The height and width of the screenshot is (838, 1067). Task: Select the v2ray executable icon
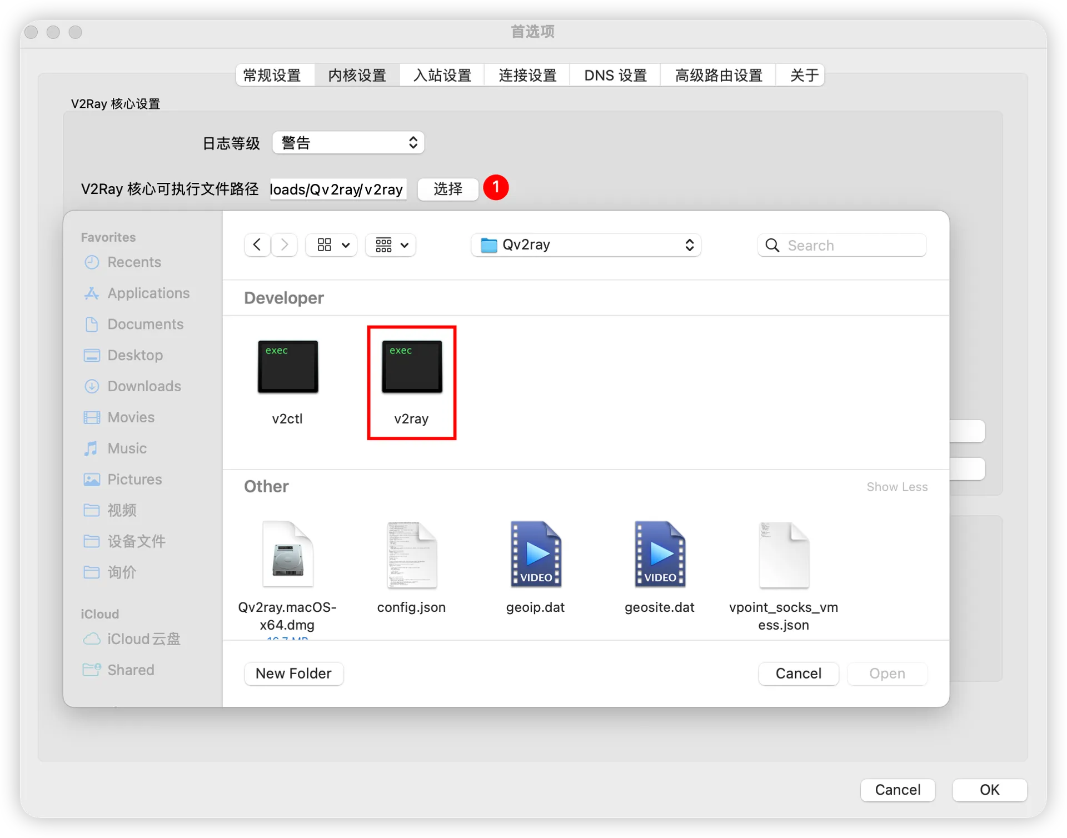(x=411, y=367)
